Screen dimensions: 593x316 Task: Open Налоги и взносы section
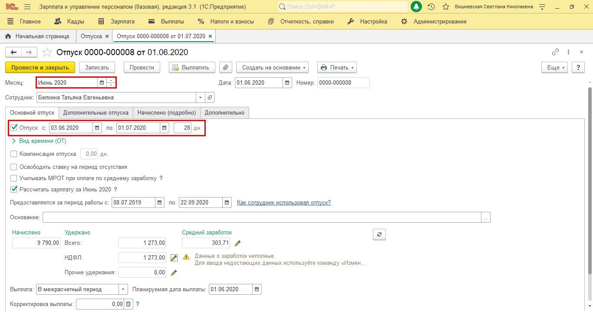pos(226,21)
